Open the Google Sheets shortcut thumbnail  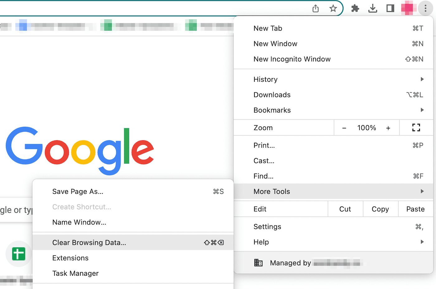click(x=18, y=254)
